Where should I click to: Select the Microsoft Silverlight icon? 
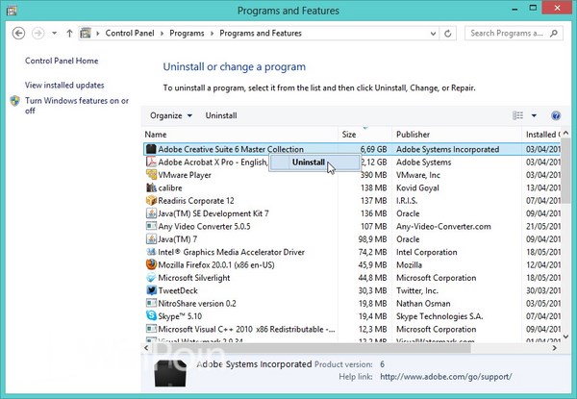[x=151, y=278]
